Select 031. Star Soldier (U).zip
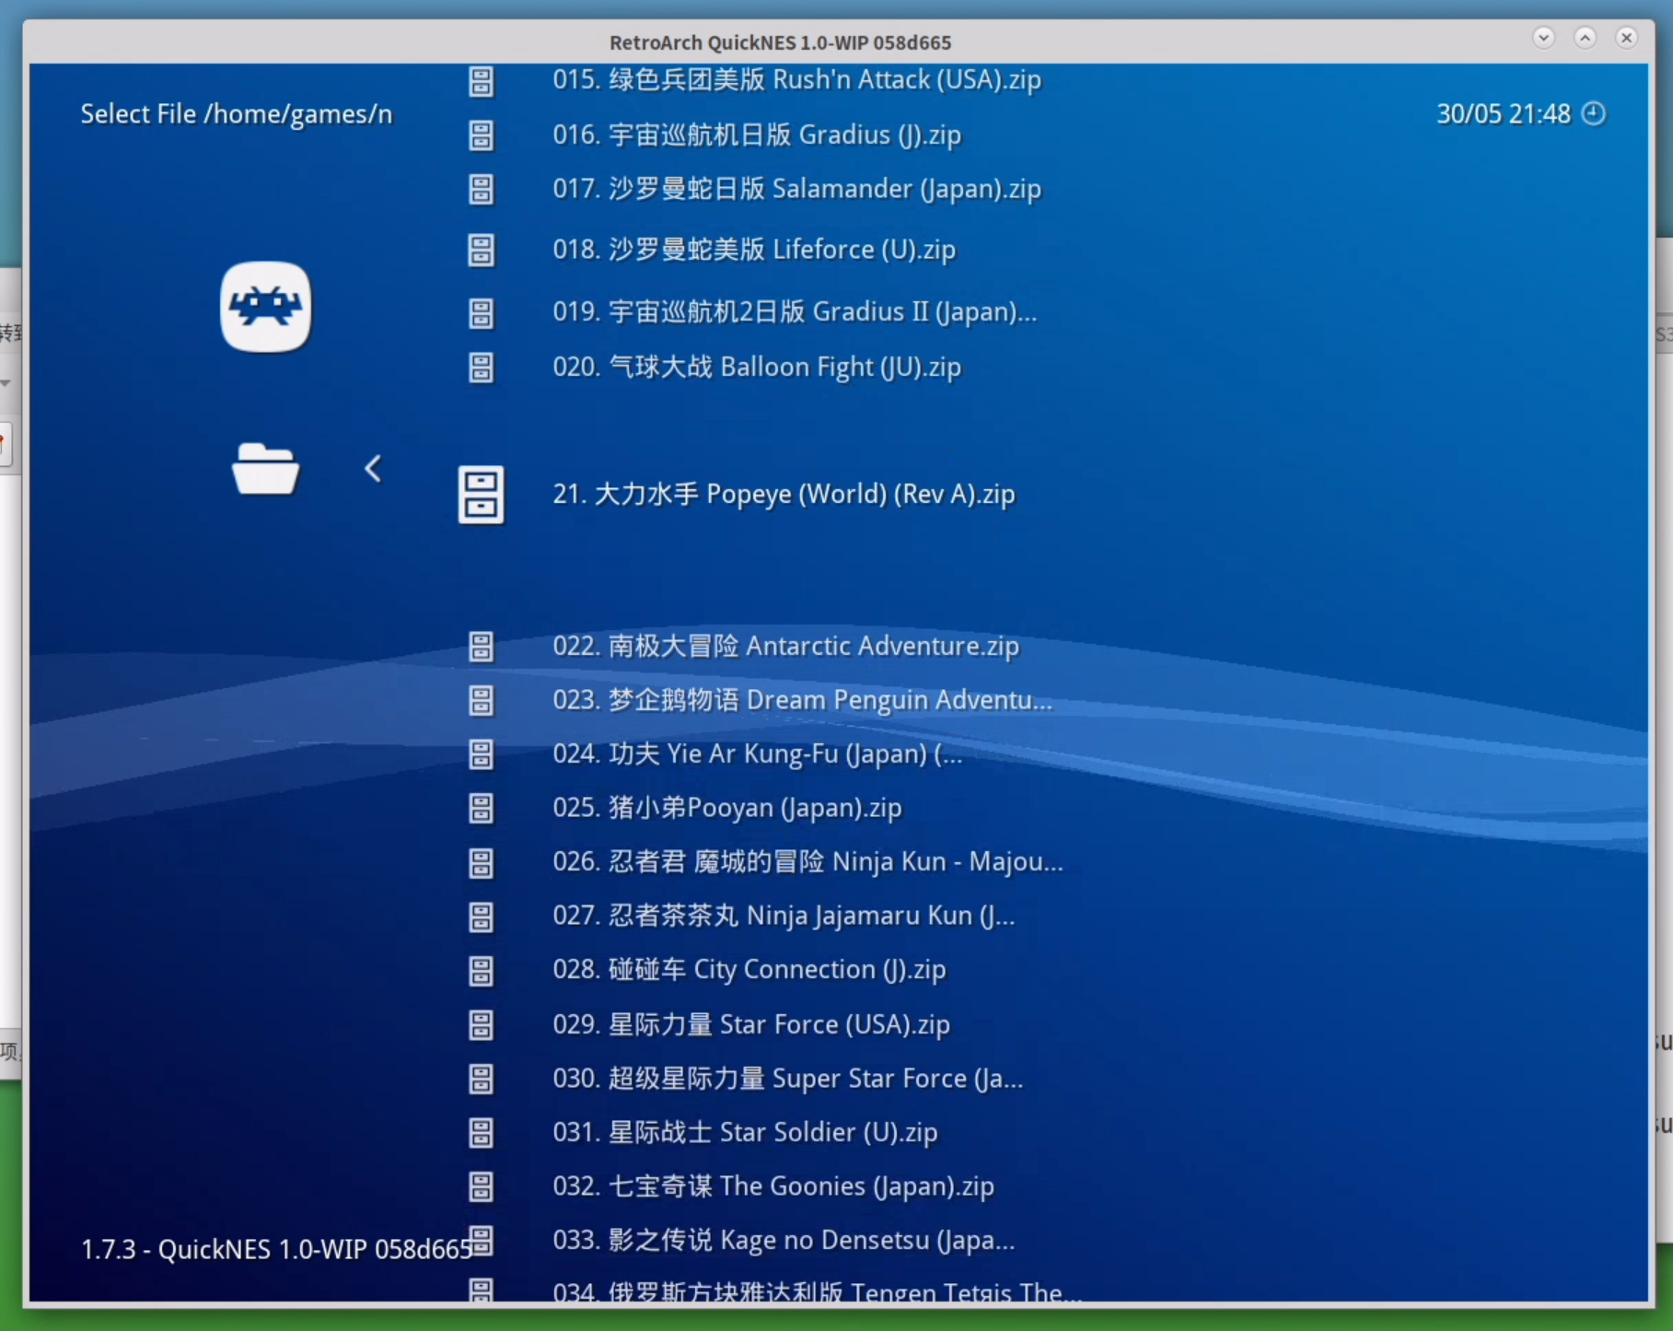The height and width of the screenshot is (1331, 1673). pos(744,1132)
